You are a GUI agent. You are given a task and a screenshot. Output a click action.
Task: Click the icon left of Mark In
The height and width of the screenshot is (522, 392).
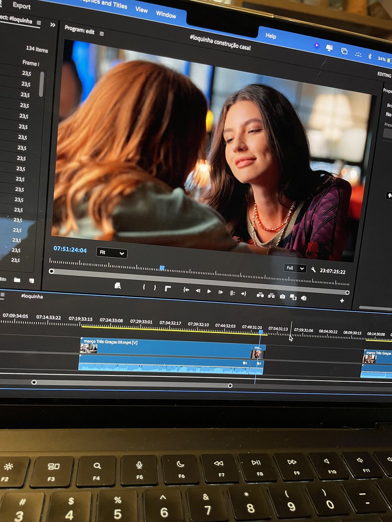pyautogui.click(x=117, y=286)
